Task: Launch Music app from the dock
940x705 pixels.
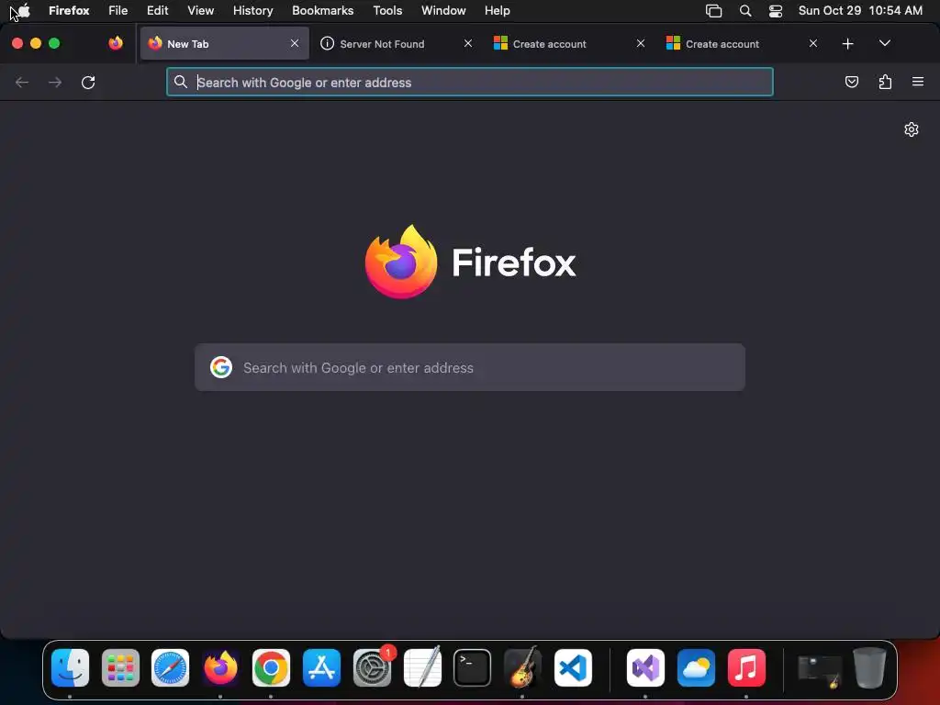Action: pyautogui.click(x=746, y=667)
